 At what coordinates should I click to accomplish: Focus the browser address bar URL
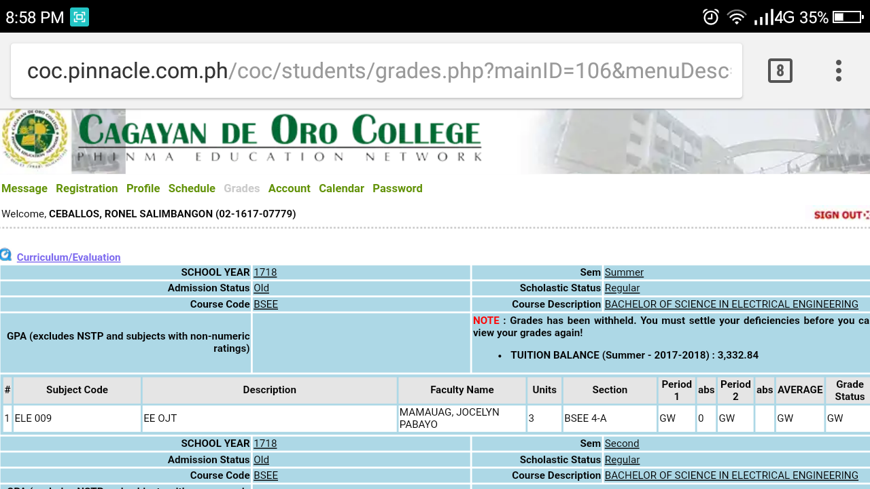coord(377,71)
